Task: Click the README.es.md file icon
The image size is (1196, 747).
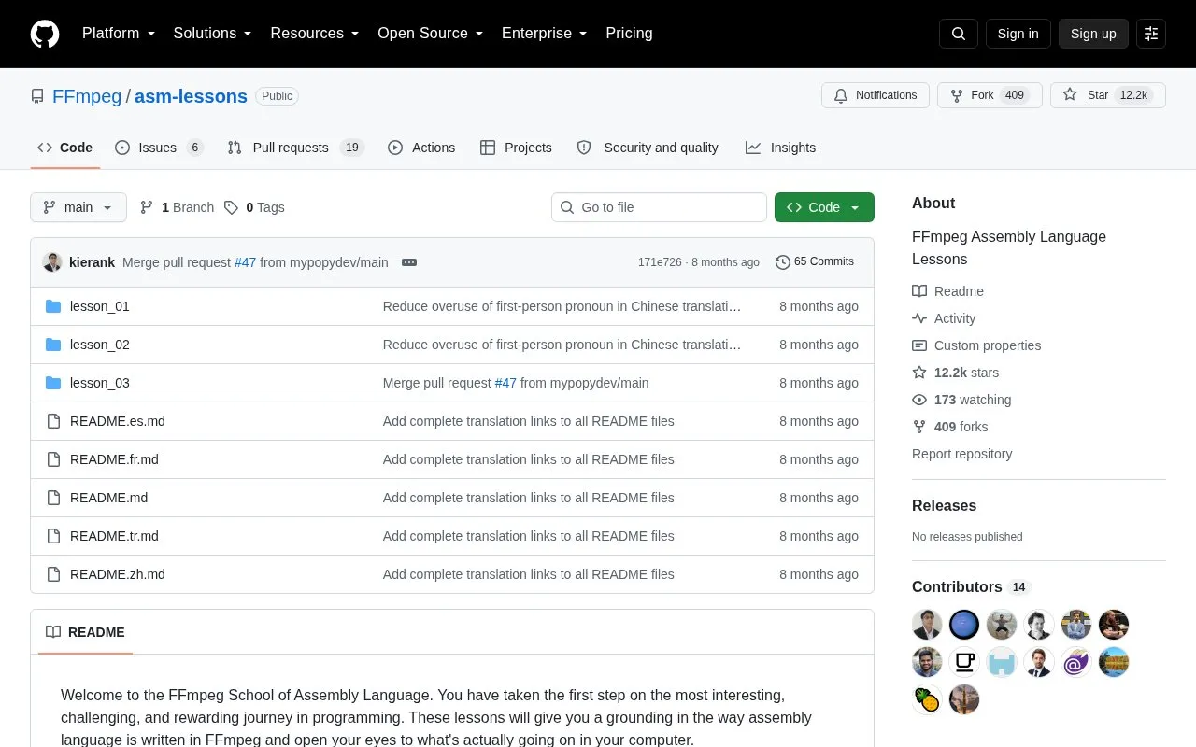Action: pos(53,421)
